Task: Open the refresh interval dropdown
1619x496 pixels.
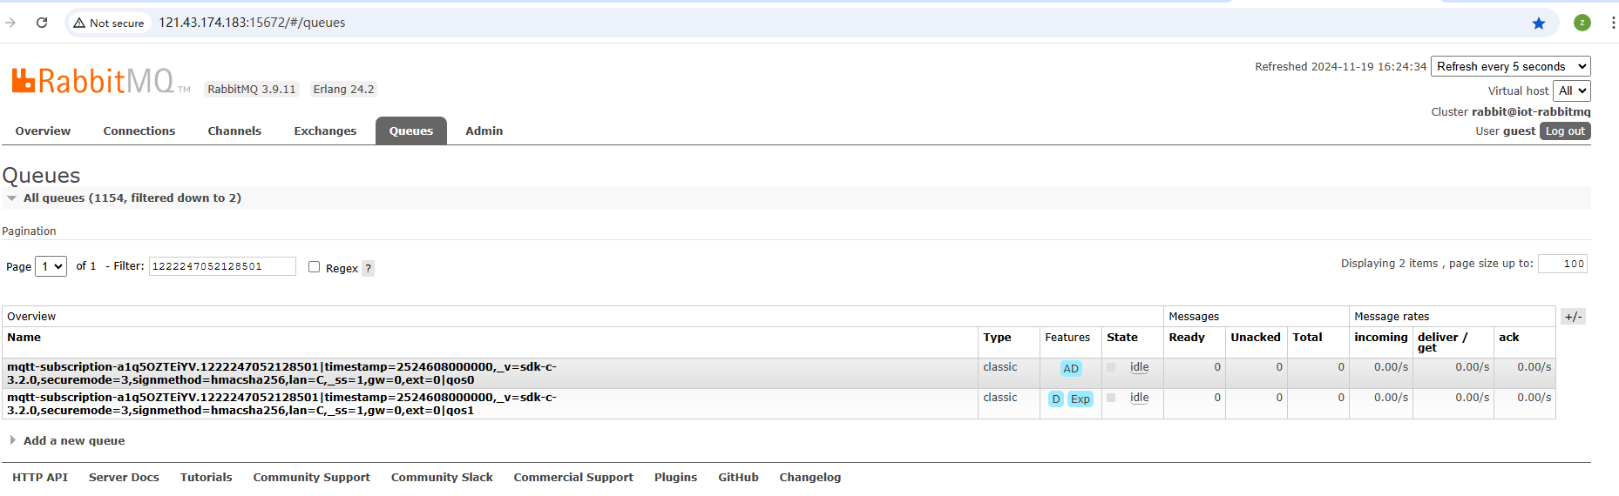Action: (x=1510, y=66)
